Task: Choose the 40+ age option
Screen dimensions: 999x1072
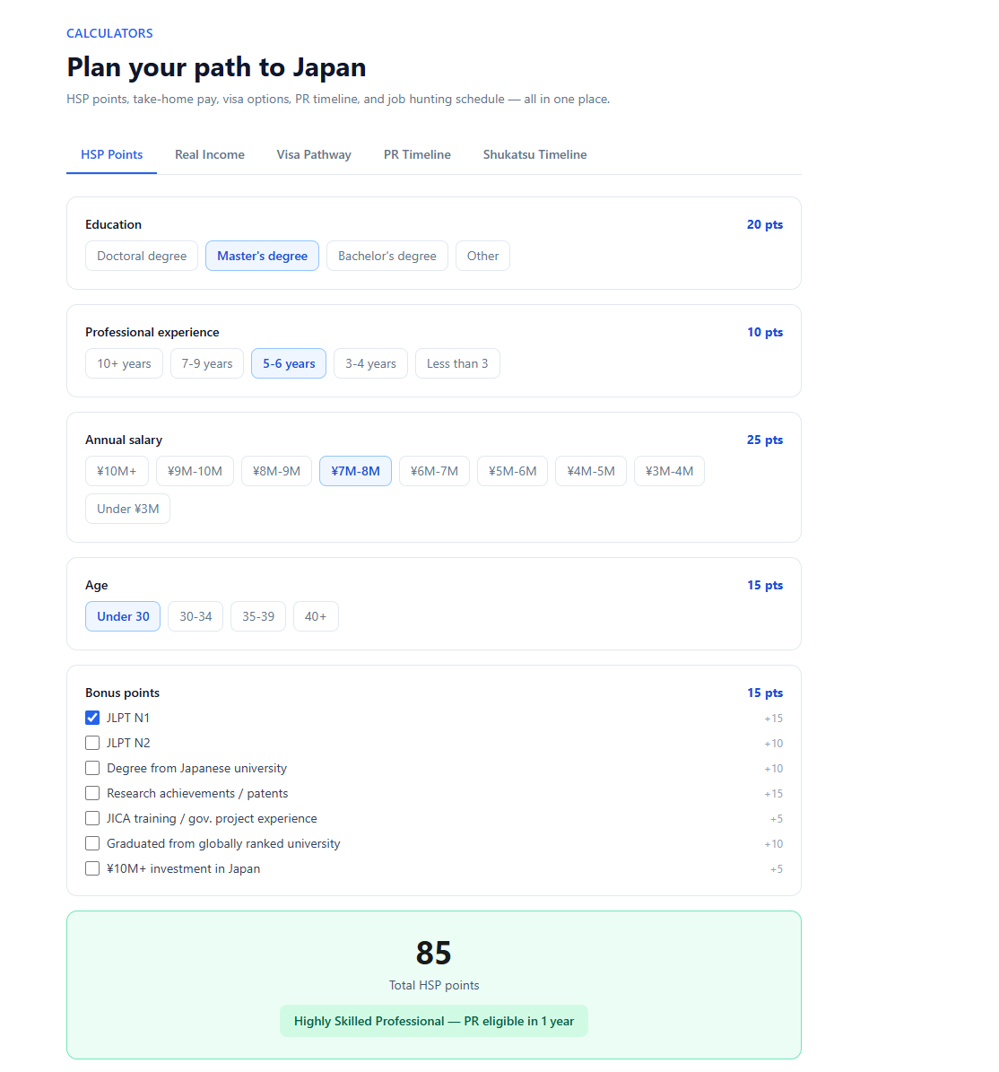Action: 316,616
